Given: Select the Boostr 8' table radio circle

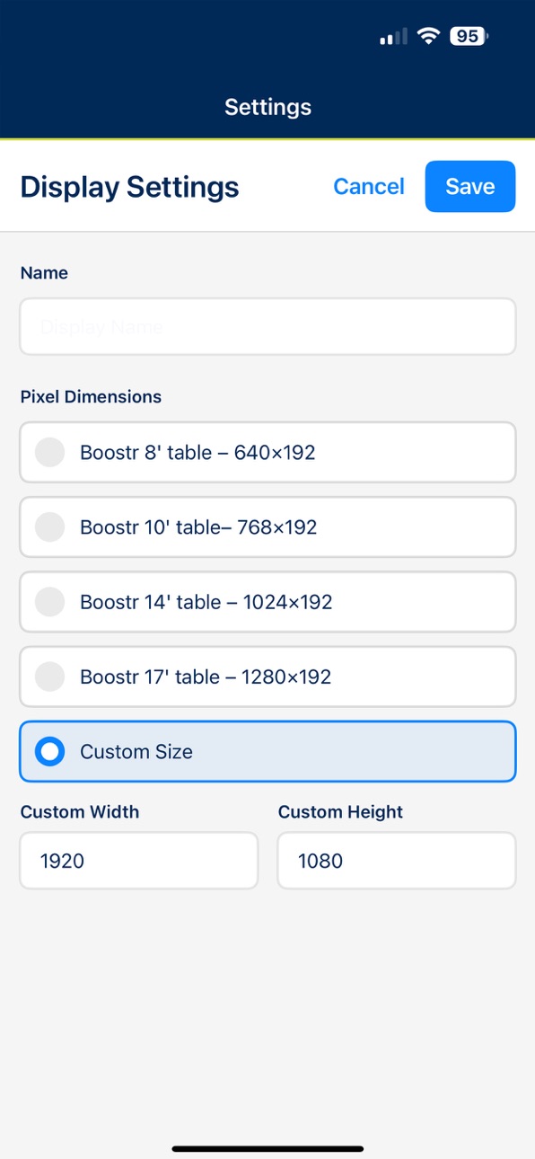Looking at the screenshot, I should (49, 452).
